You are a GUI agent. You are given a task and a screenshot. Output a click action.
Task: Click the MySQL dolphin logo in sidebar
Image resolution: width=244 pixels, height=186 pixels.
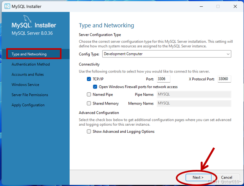click(27, 19)
